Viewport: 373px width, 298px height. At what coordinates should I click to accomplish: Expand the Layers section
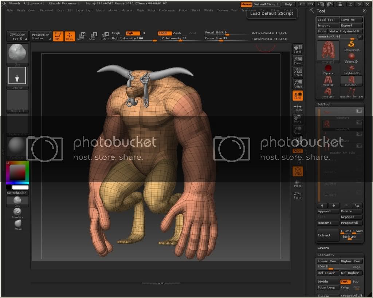(x=323, y=248)
